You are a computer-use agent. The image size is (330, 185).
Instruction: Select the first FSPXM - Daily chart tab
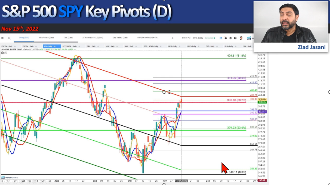coord(7,46)
